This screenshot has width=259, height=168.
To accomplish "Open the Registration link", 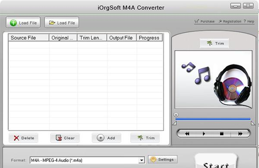I will 230,22.
